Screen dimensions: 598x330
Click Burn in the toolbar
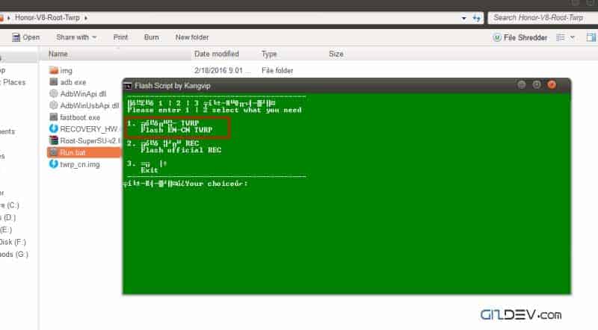point(151,37)
